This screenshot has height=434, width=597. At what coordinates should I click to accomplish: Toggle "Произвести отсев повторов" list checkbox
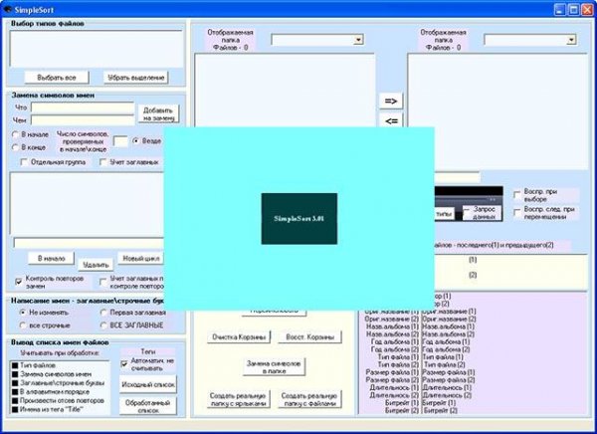[15, 400]
